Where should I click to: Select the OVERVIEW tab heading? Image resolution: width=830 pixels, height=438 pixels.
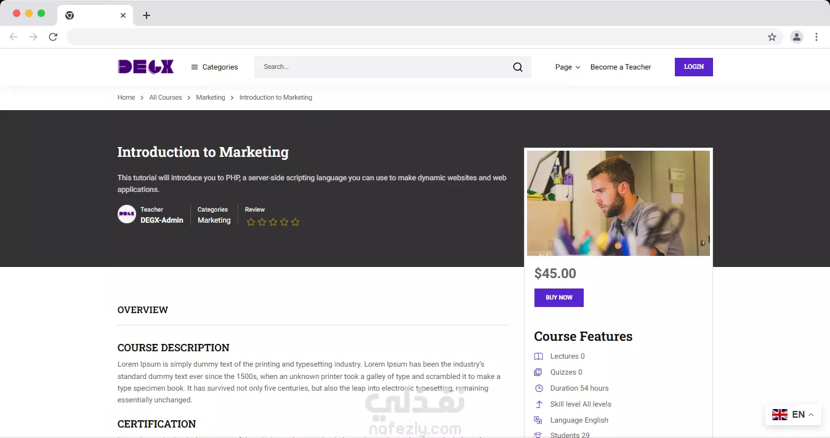point(143,310)
